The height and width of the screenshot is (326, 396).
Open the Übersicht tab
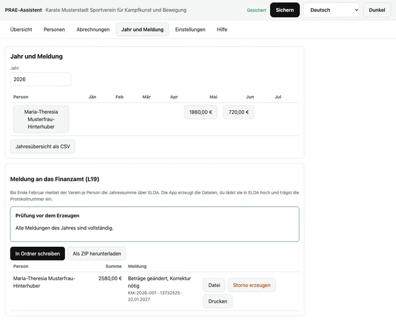pyautogui.click(x=21, y=30)
